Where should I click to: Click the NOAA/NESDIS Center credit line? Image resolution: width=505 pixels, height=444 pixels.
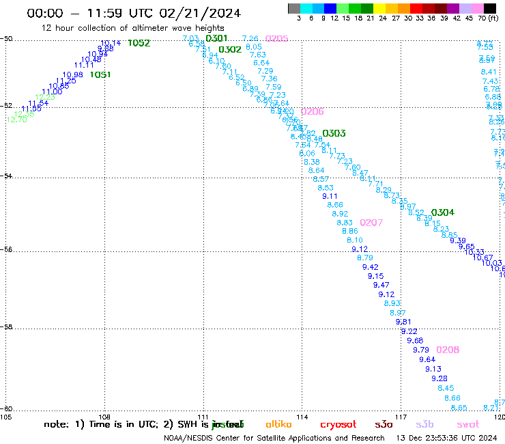(x=274, y=439)
